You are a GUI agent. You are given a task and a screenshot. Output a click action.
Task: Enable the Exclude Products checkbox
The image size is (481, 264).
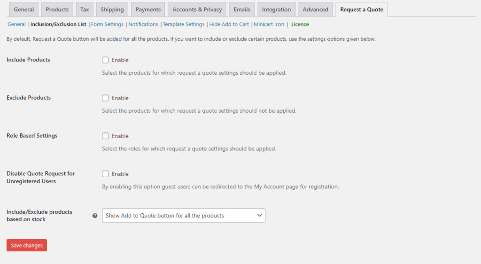pyautogui.click(x=105, y=98)
